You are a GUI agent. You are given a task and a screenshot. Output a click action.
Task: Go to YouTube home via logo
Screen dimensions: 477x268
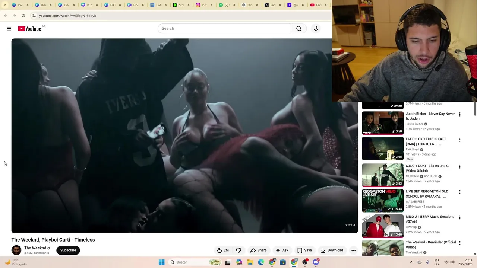coord(29,29)
